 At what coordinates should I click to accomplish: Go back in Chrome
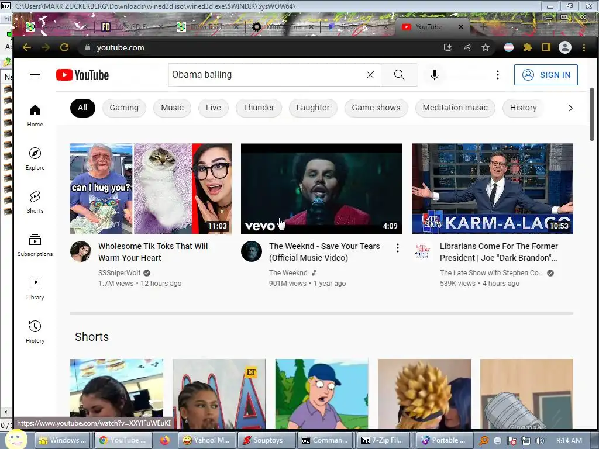(x=27, y=47)
